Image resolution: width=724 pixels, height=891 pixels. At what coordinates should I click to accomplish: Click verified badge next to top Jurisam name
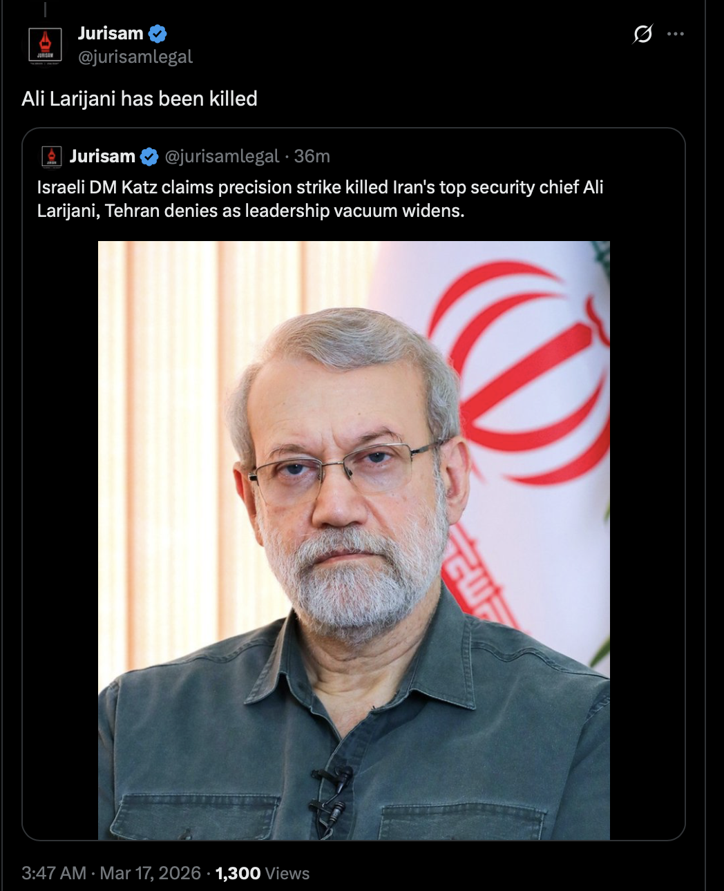pos(158,33)
